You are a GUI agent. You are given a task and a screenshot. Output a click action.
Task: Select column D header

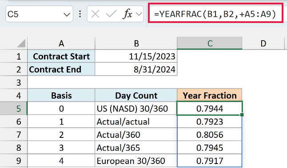pyautogui.click(x=263, y=43)
